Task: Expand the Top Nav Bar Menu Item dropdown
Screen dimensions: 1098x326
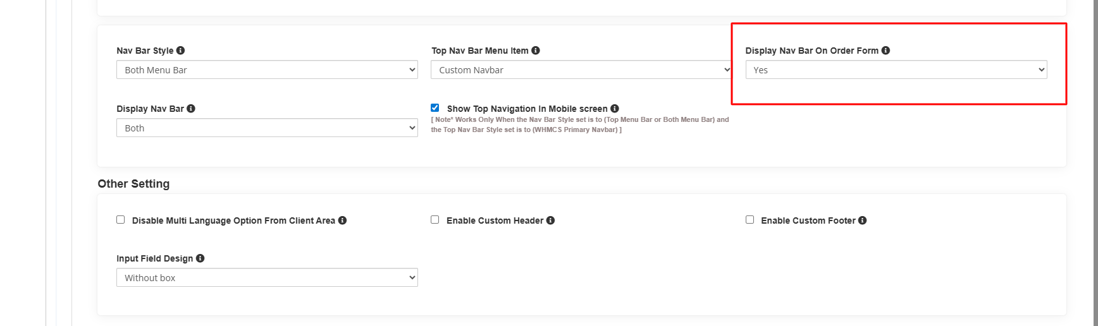Action: pyautogui.click(x=581, y=70)
